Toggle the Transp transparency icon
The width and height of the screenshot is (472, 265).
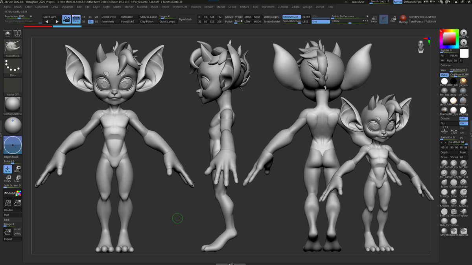coord(374,19)
